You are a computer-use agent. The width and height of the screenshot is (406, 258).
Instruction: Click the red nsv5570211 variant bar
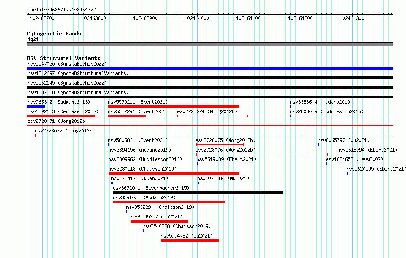(173, 106)
